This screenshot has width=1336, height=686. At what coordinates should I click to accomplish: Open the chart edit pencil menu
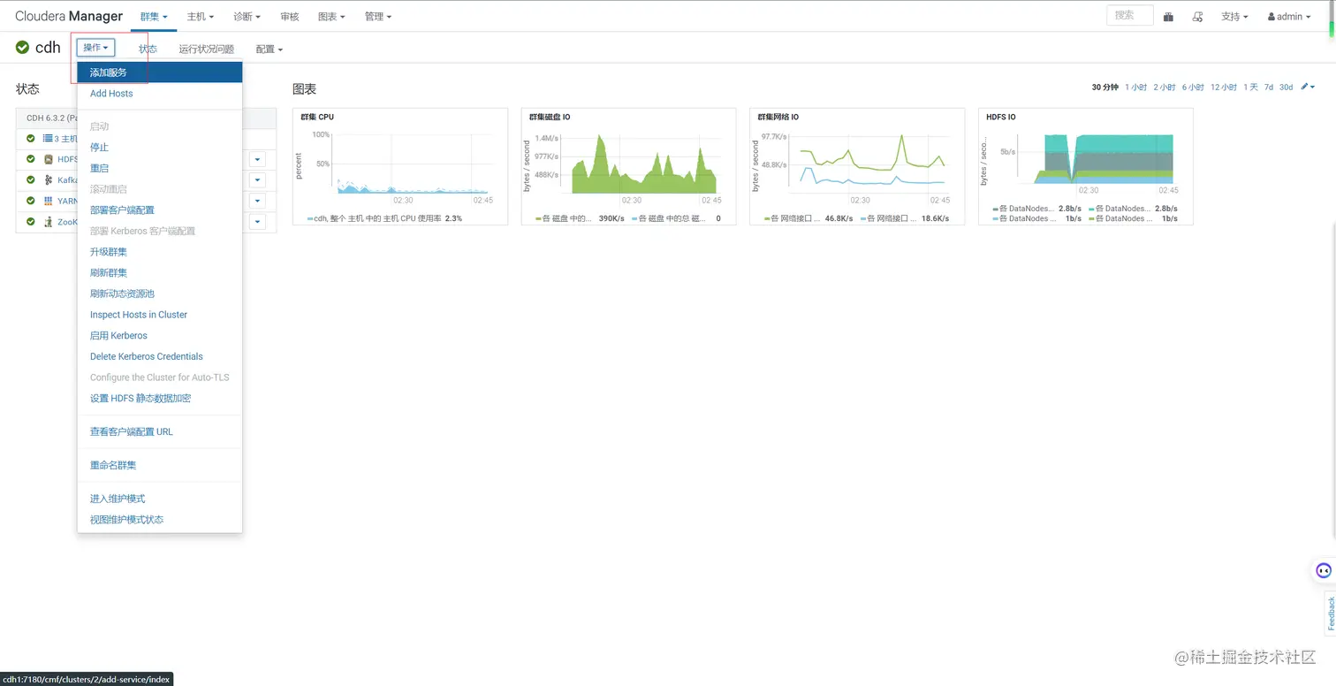click(x=1308, y=87)
